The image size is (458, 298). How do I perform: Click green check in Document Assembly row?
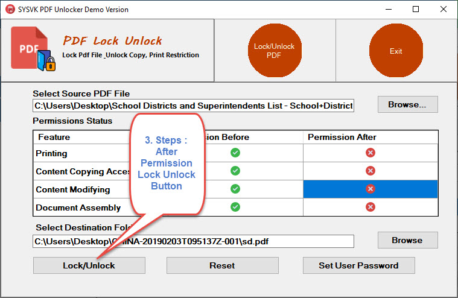pyautogui.click(x=235, y=207)
